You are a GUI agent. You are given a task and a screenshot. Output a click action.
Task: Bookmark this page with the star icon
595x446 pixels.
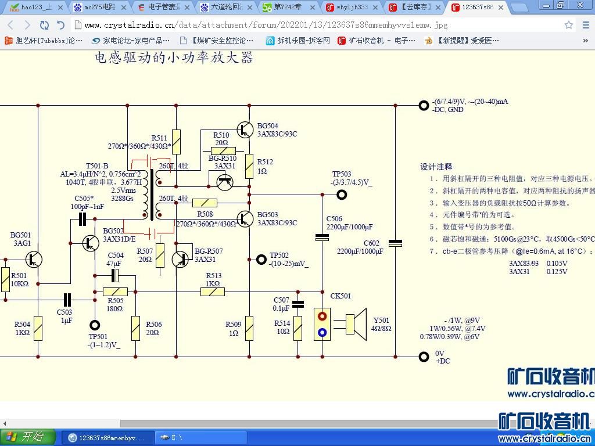coord(568,25)
